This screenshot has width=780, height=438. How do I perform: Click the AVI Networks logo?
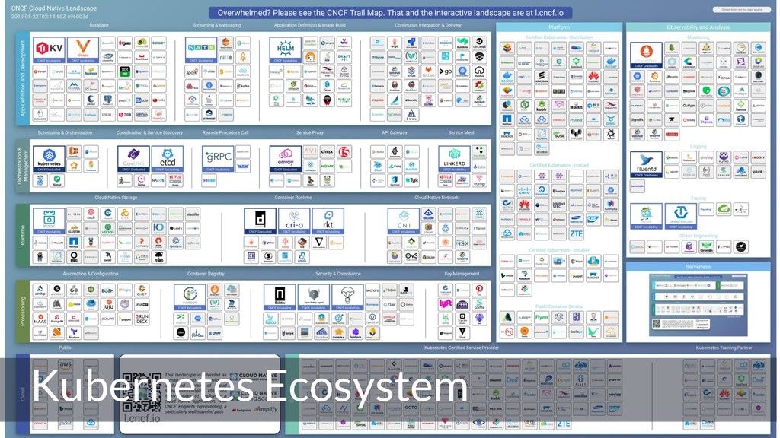[x=310, y=152]
